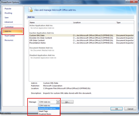Switch to the Save options category
139x116 pixels.
pos(7,17)
